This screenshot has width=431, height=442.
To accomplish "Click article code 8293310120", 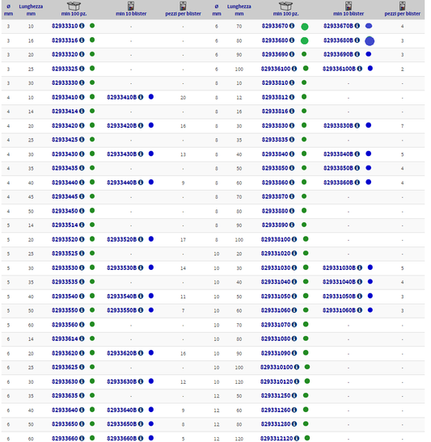I will coord(277,381).
